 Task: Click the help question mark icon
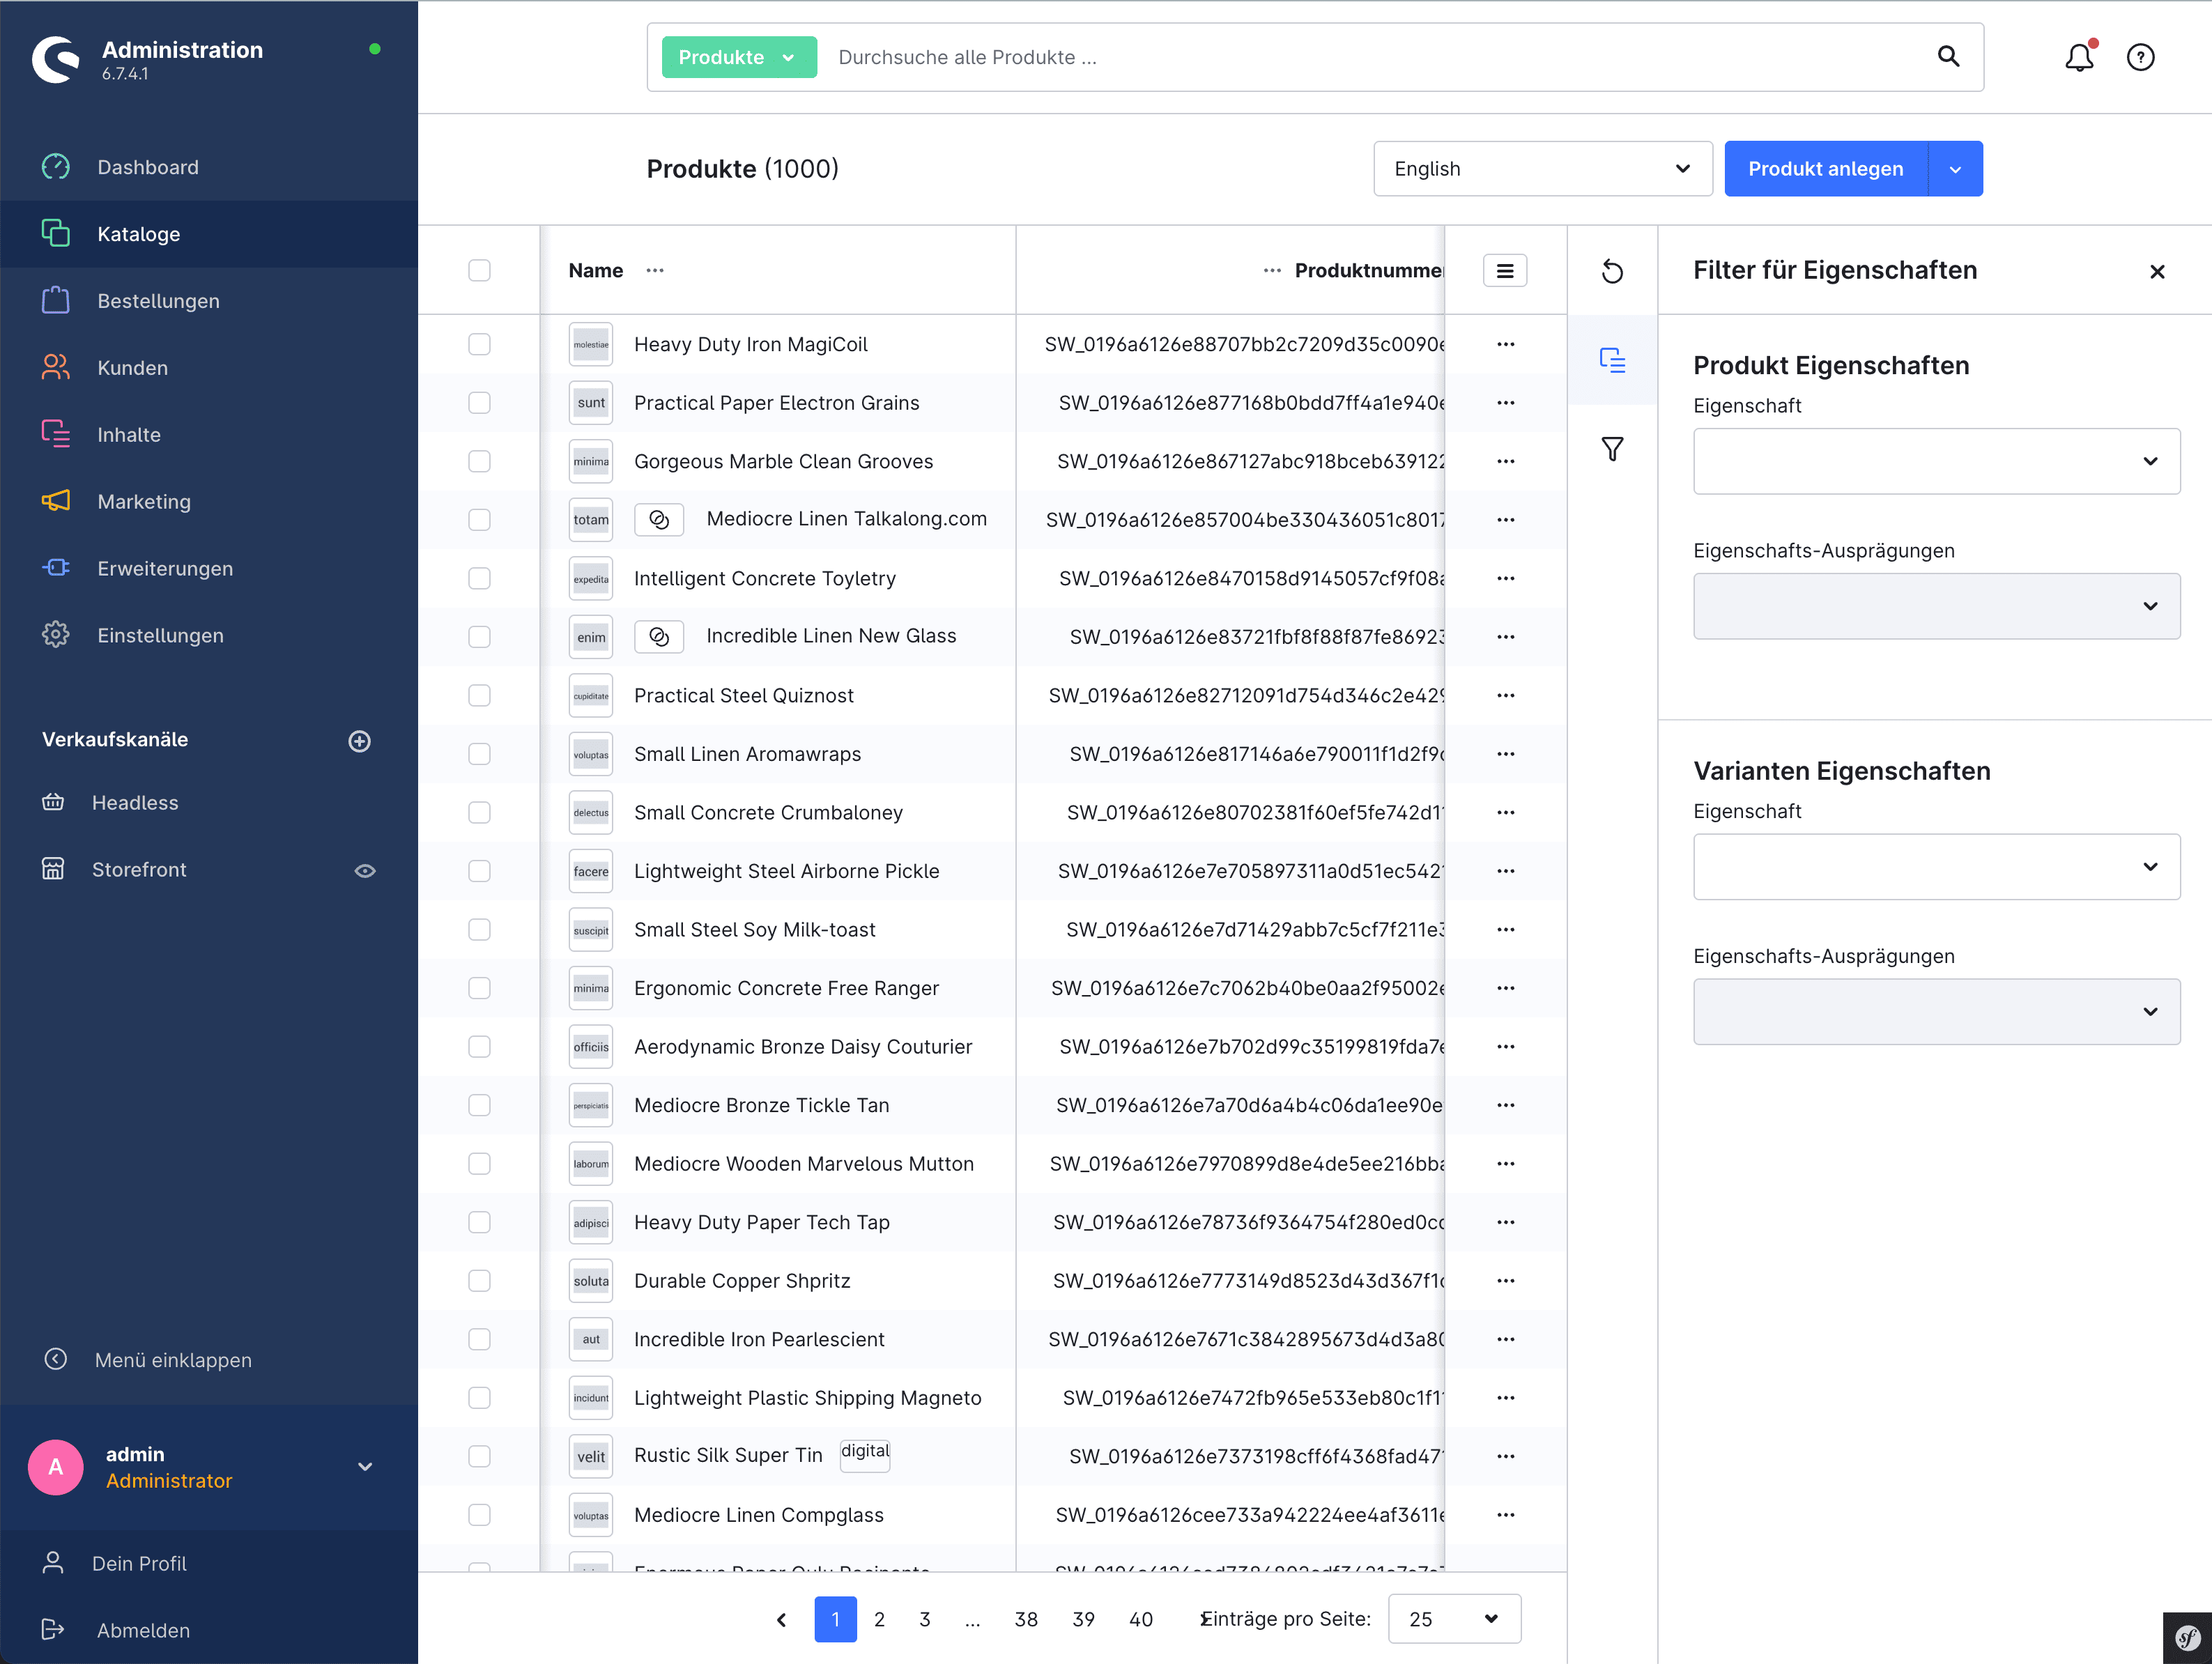pos(2140,57)
